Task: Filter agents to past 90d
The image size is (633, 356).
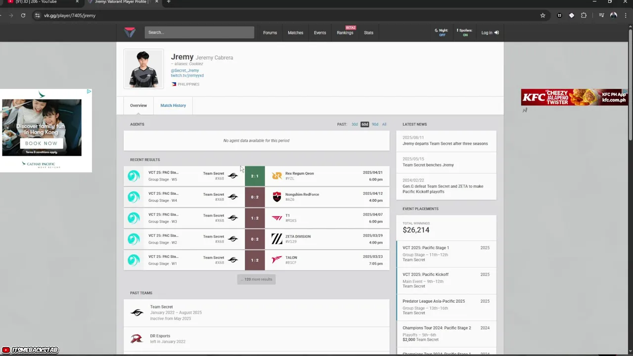Action: 375,124
